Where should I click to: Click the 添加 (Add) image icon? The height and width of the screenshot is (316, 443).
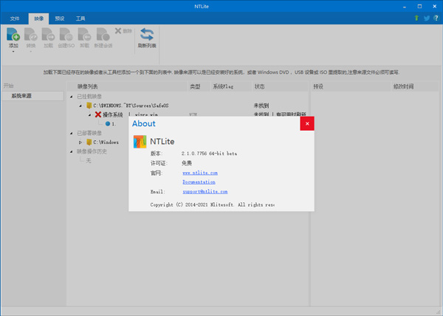(13, 34)
